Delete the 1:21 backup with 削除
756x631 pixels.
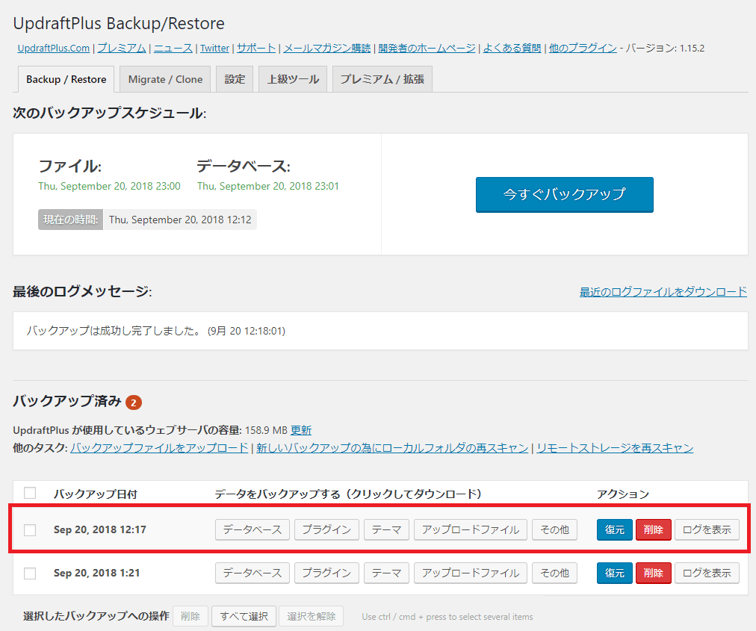(x=653, y=573)
